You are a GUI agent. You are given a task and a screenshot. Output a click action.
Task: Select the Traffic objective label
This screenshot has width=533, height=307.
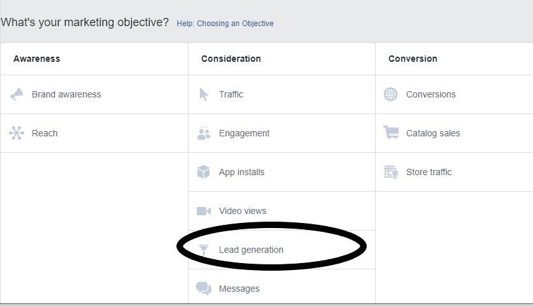click(231, 94)
